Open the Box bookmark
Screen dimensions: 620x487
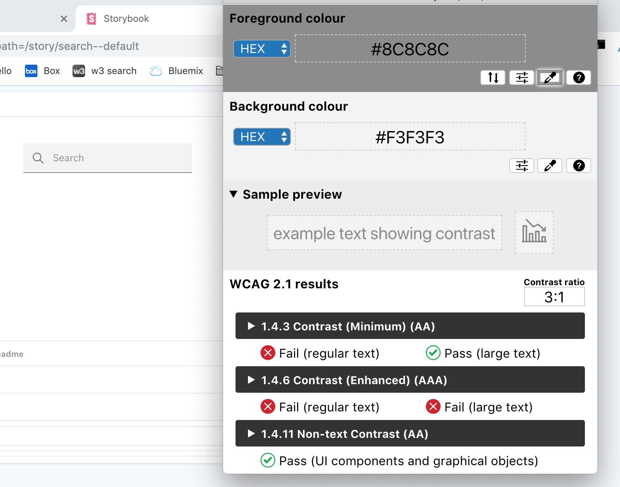coord(43,71)
